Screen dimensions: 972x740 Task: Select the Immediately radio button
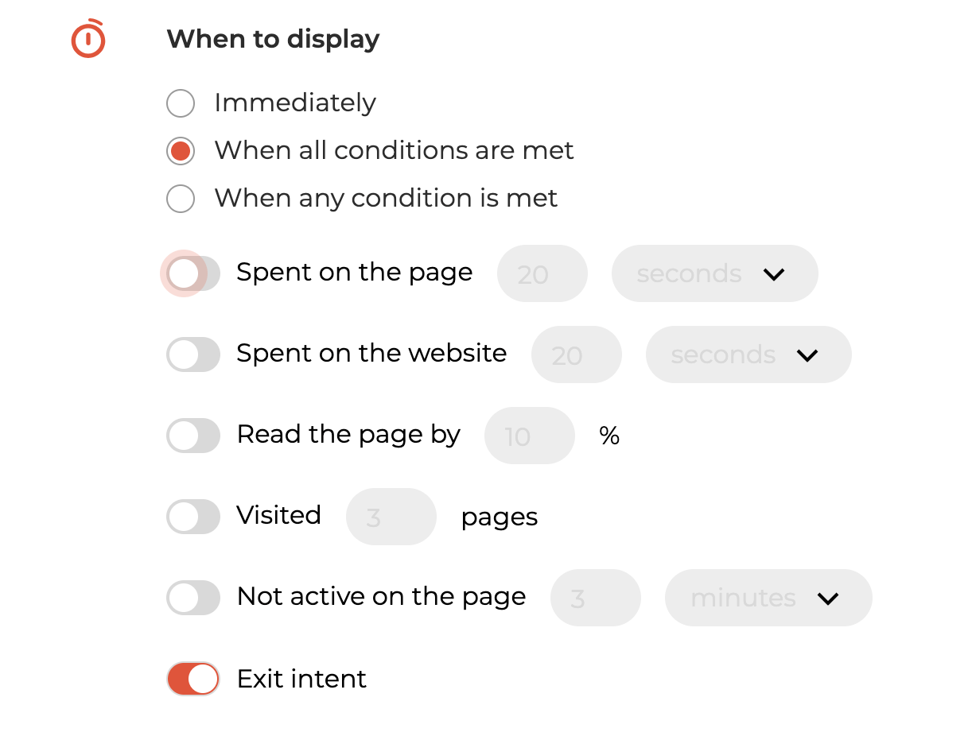pyautogui.click(x=181, y=103)
